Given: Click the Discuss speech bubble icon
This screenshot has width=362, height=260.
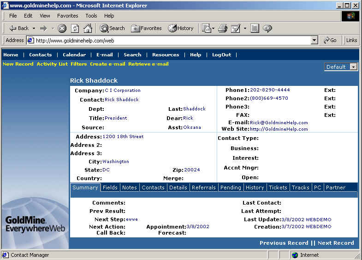Looking at the screenshot, I should coord(267,28).
